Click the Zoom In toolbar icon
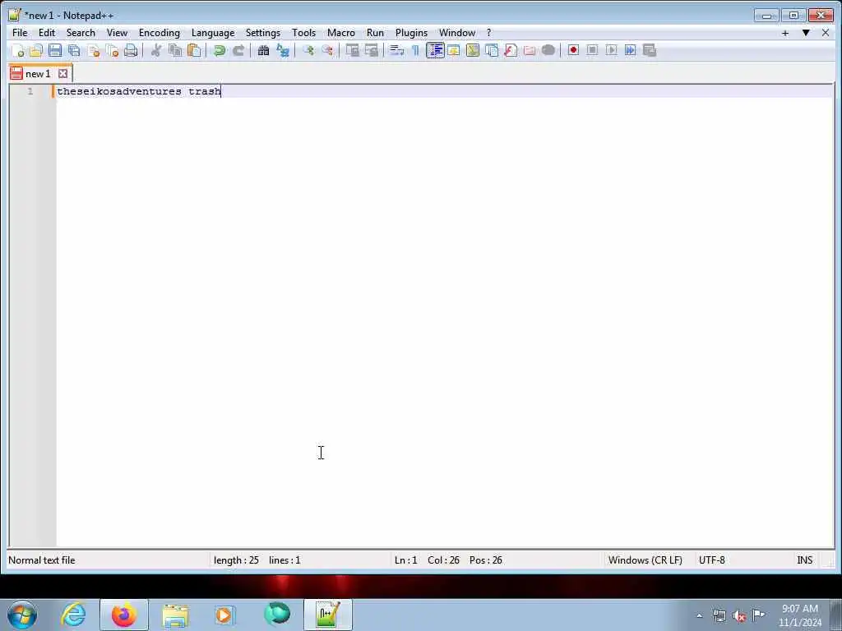 tap(308, 50)
